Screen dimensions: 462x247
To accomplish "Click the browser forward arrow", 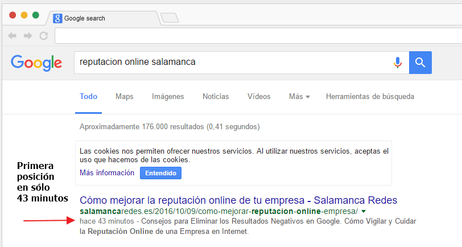I will click(28, 36).
